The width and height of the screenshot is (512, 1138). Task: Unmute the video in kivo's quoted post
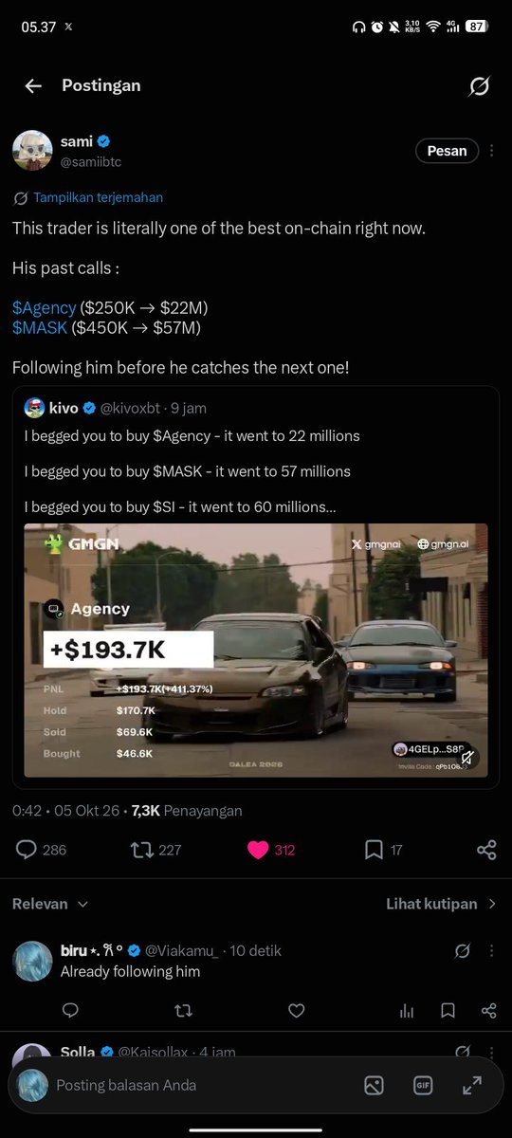[466, 757]
